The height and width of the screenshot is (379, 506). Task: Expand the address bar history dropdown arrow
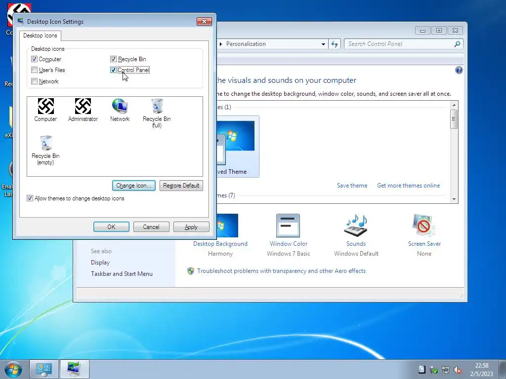[323, 44]
